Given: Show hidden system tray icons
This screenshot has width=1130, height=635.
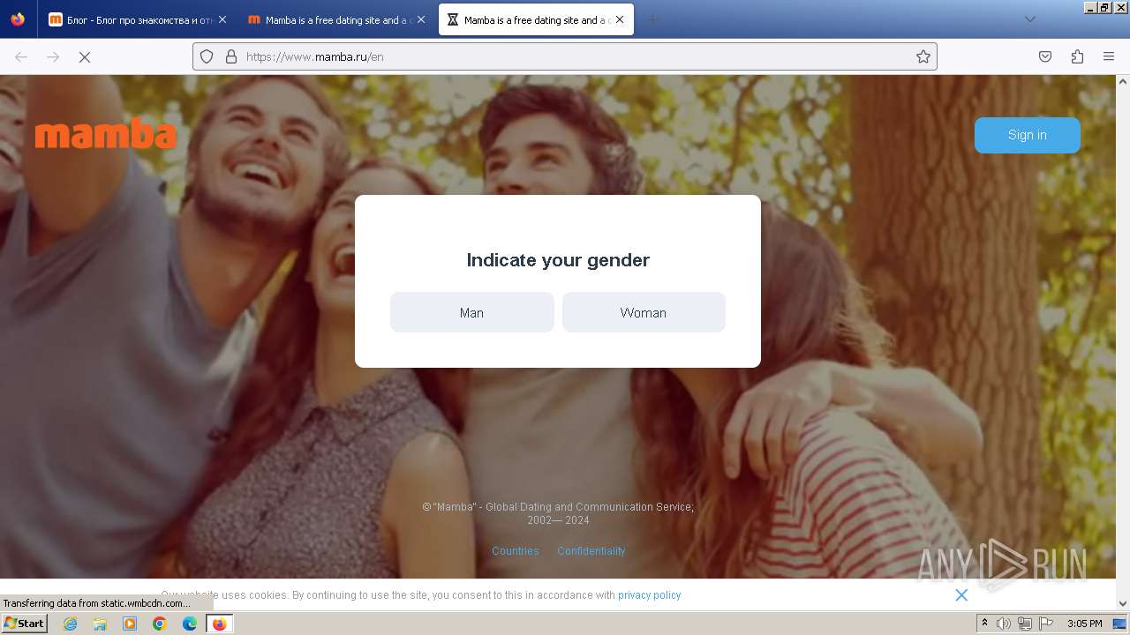Looking at the screenshot, I should point(984,624).
